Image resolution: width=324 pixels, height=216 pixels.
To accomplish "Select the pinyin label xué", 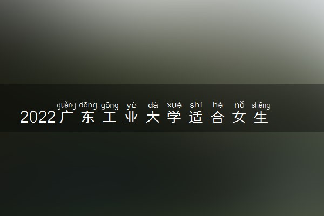I will [174, 105].
